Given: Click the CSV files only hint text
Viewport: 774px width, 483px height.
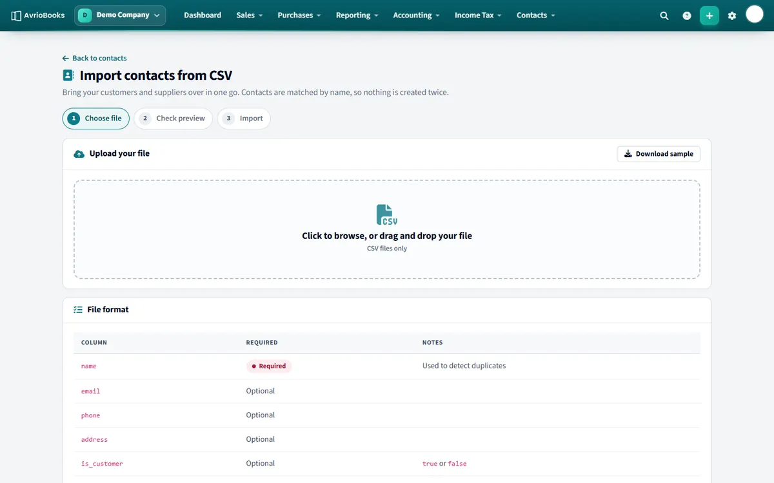Looking at the screenshot, I should (387, 249).
